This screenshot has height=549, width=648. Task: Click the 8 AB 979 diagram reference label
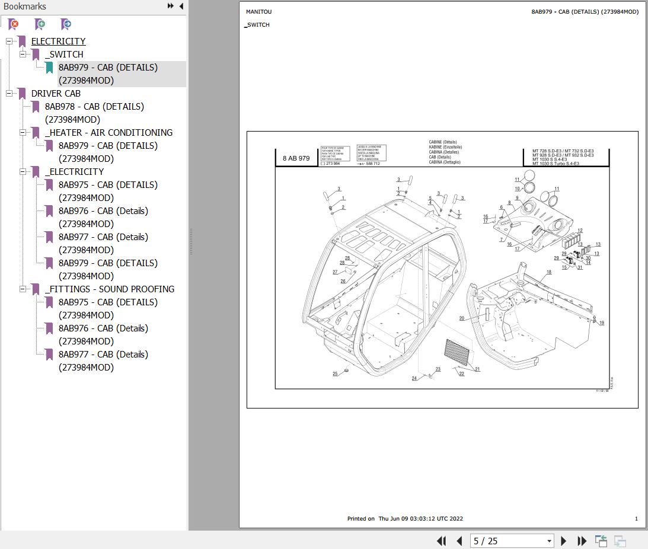[296, 158]
